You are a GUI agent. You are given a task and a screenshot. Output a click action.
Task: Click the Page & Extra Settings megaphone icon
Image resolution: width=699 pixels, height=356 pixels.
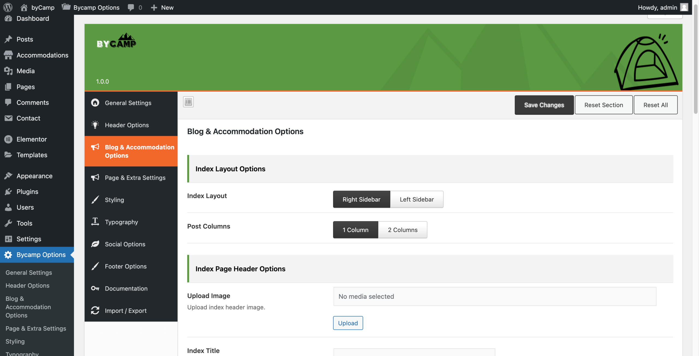pyautogui.click(x=95, y=177)
